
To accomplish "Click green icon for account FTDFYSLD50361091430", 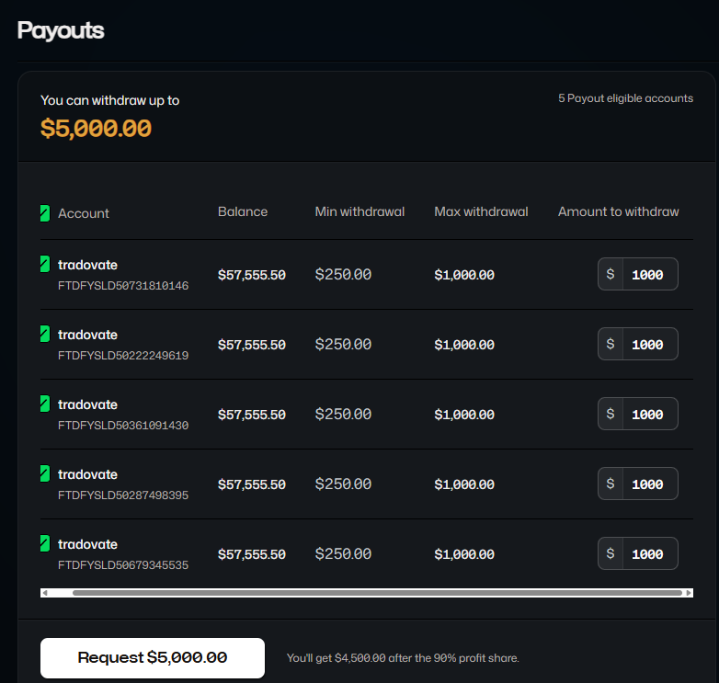I will (45, 404).
